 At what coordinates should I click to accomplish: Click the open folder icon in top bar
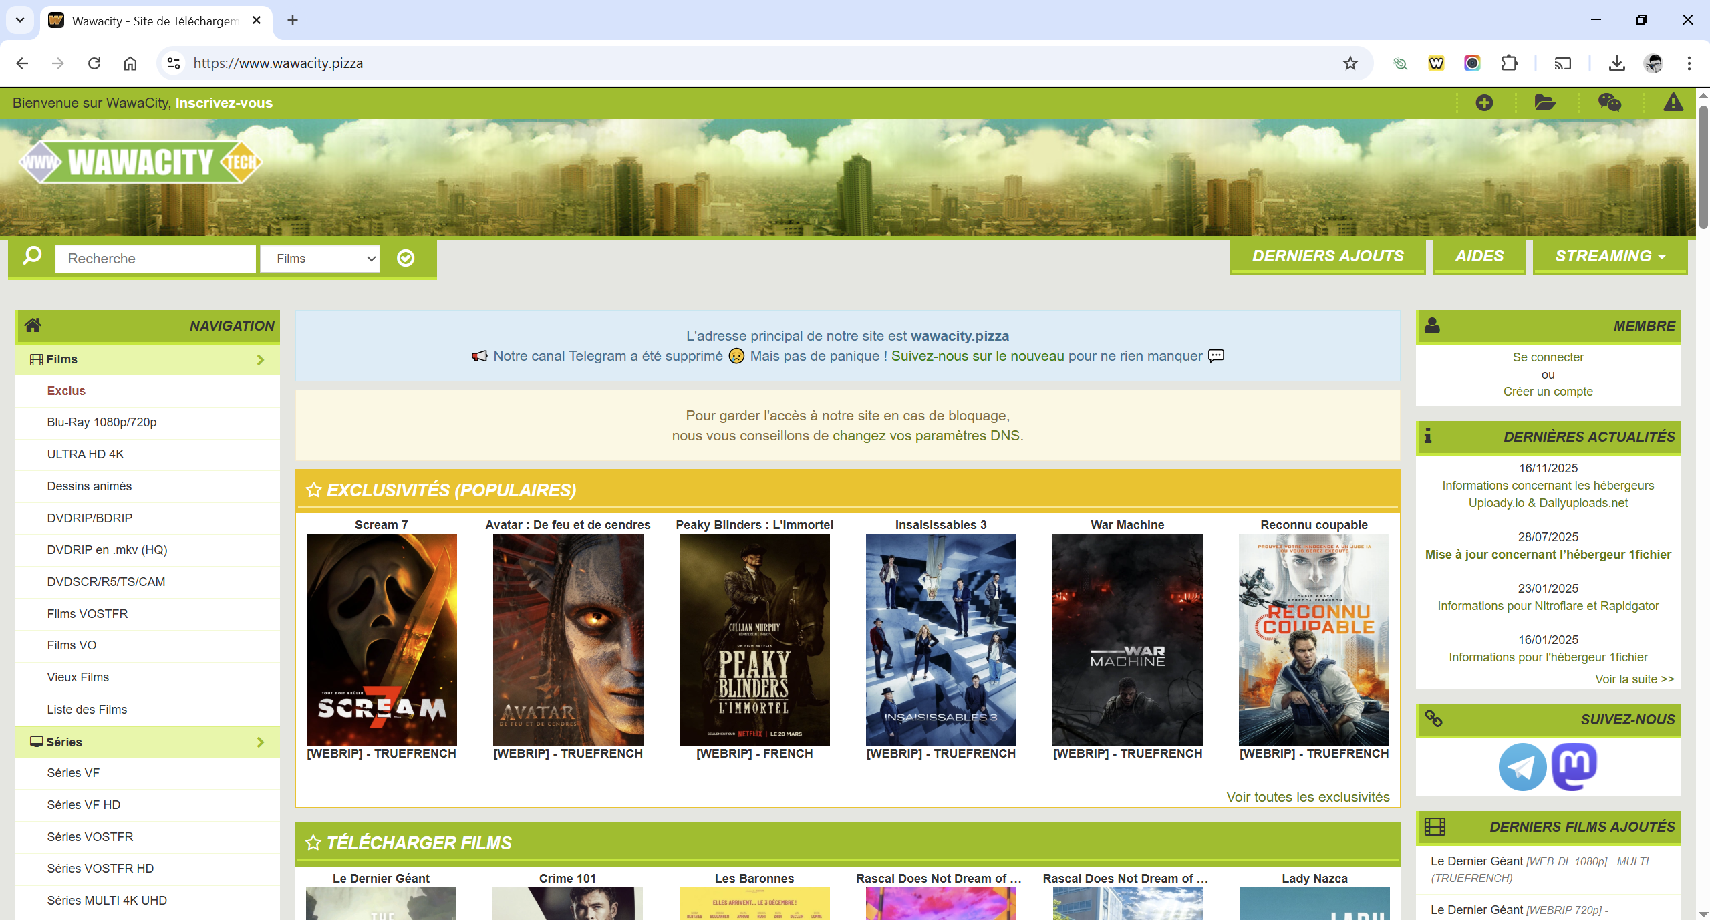pyautogui.click(x=1544, y=103)
